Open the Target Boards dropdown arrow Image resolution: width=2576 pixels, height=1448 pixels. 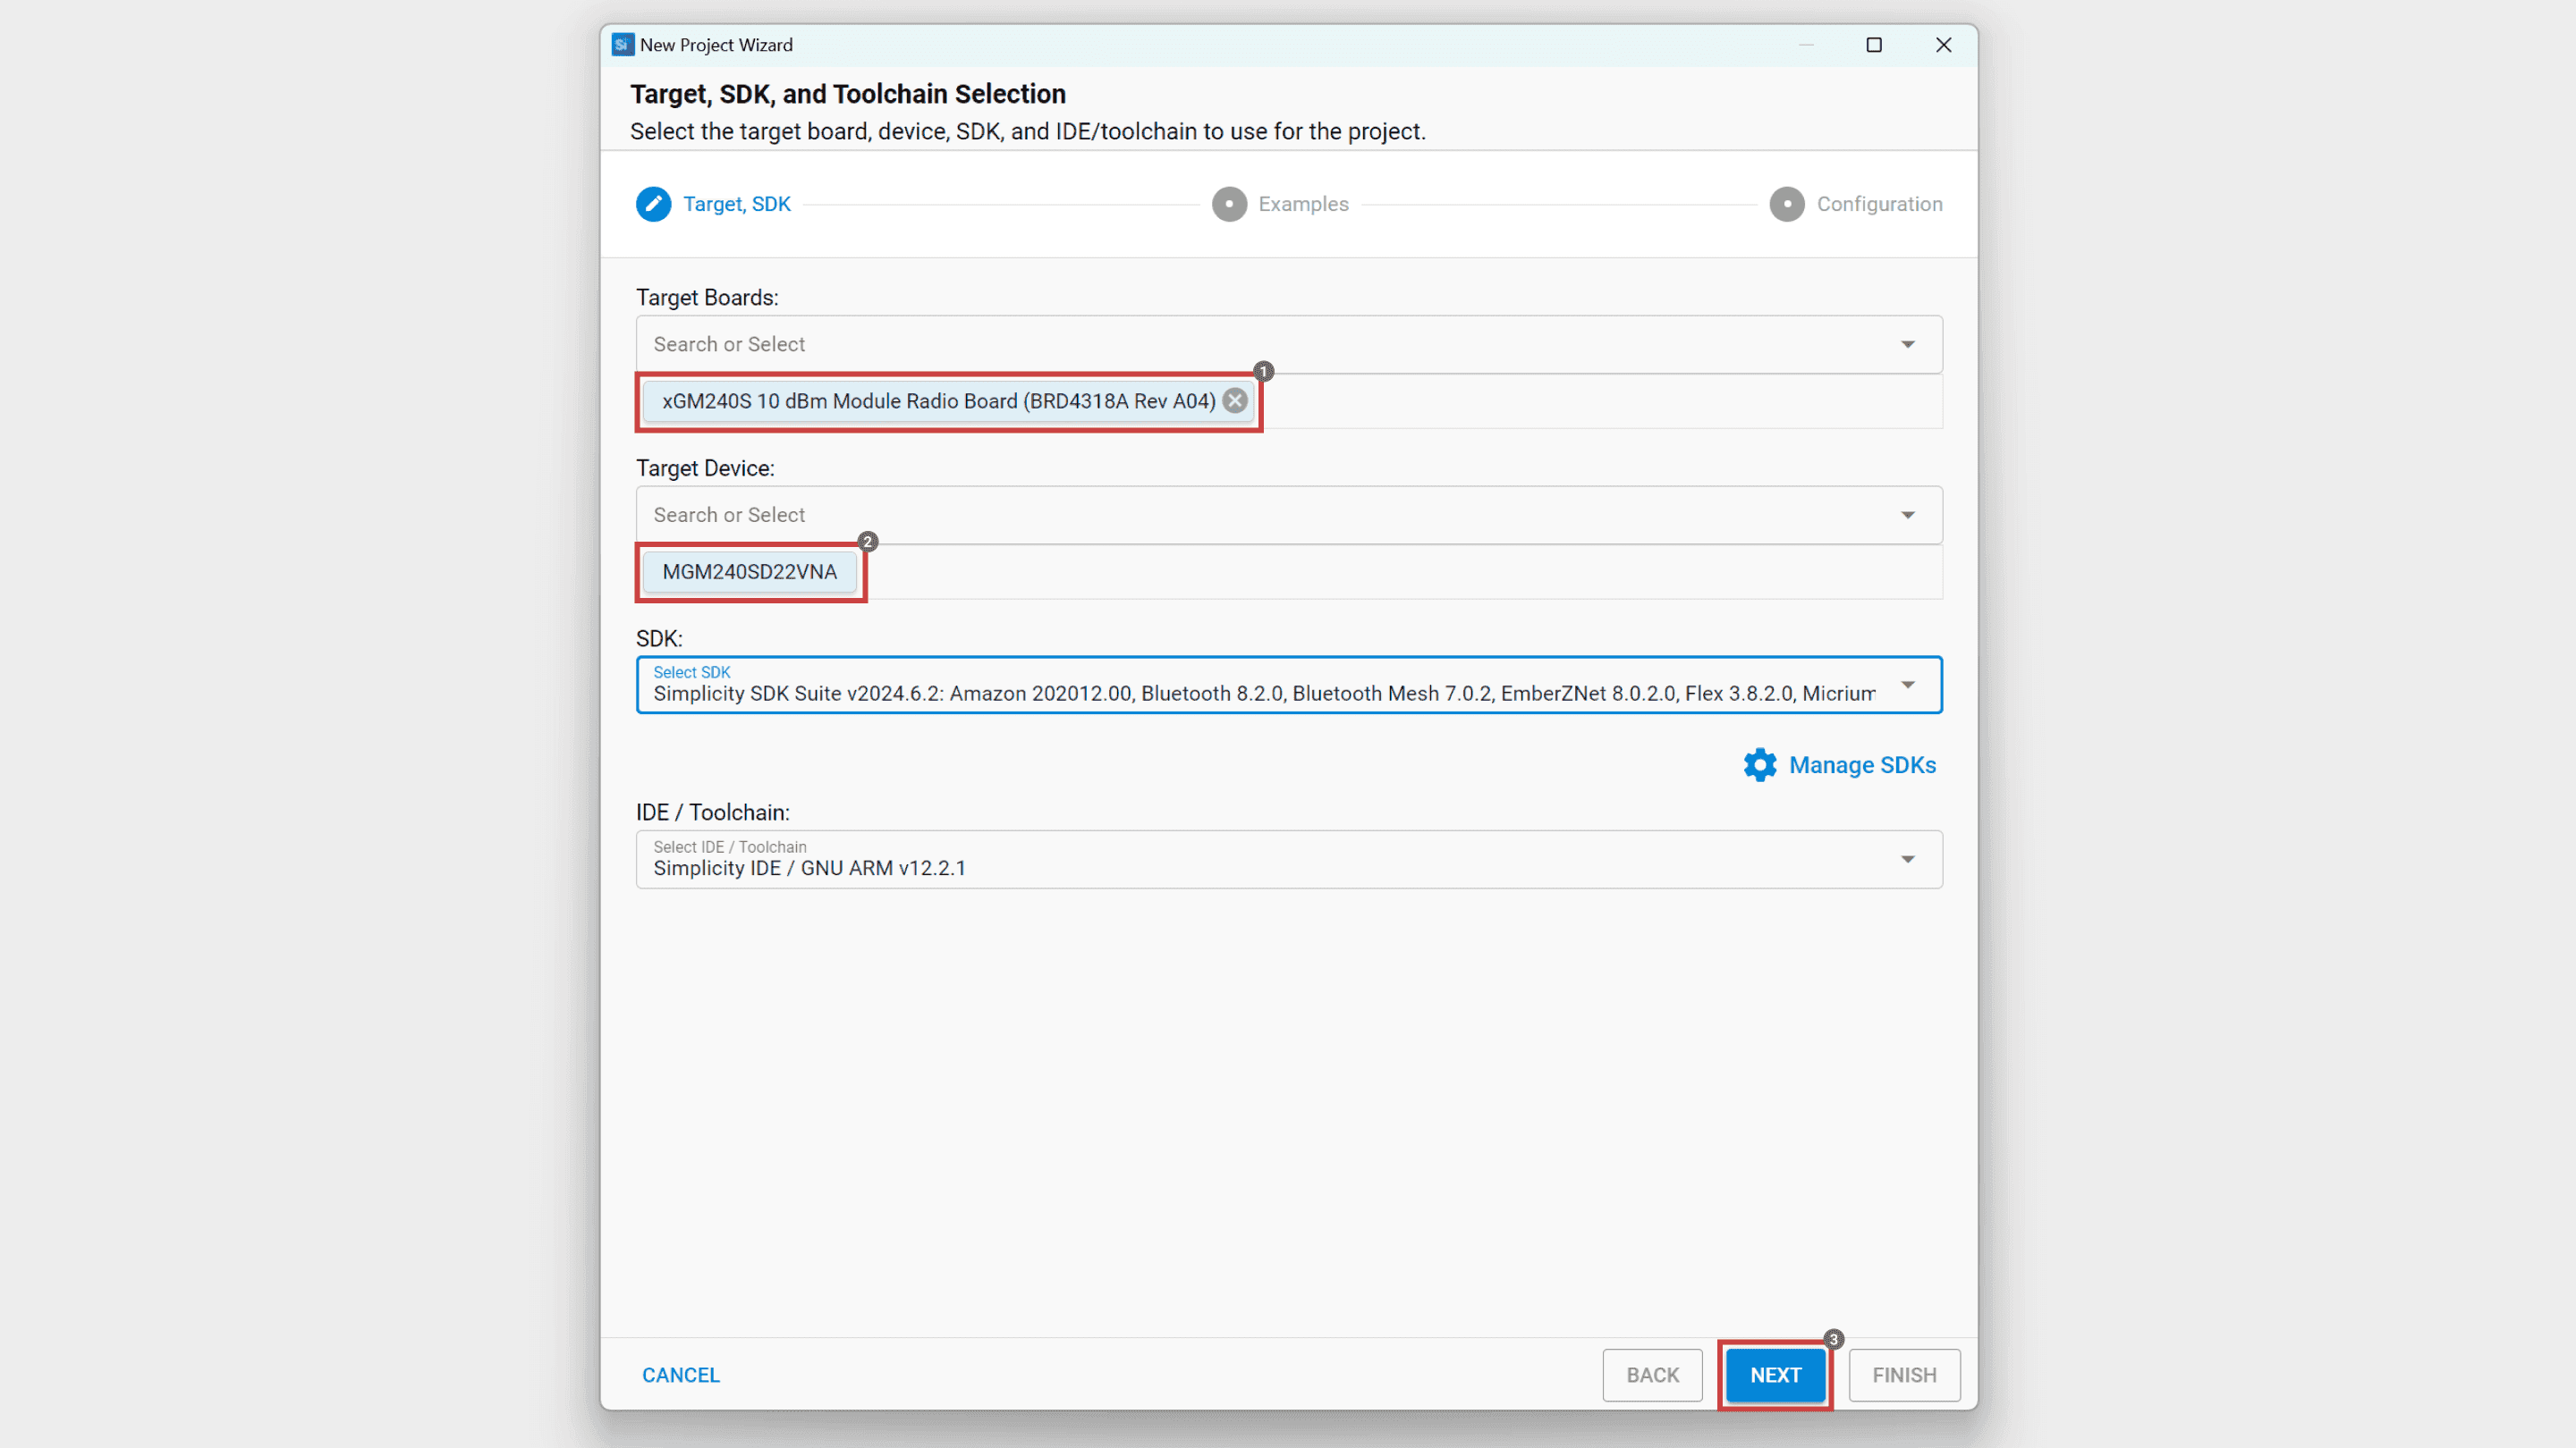[1908, 344]
